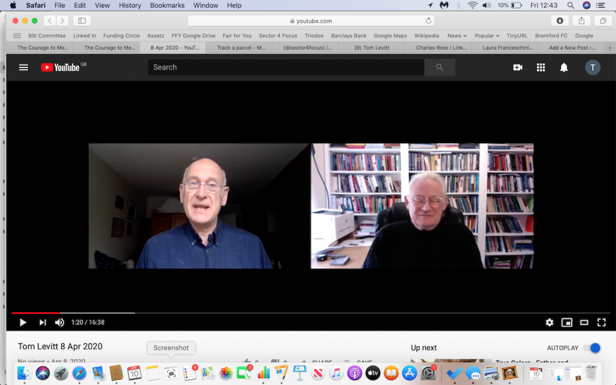This screenshot has width=616, height=385.
Task: Expand the News bookmarks folder
Action: tap(457, 35)
